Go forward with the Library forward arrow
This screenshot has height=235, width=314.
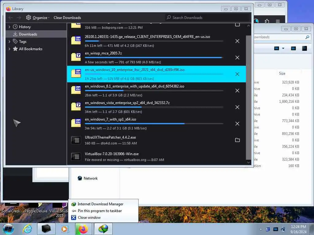[19, 18]
